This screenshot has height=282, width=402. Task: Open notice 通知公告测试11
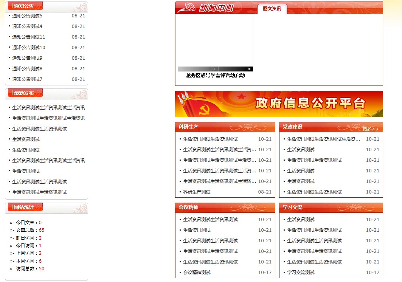pyautogui.click(x=29, y=37)
